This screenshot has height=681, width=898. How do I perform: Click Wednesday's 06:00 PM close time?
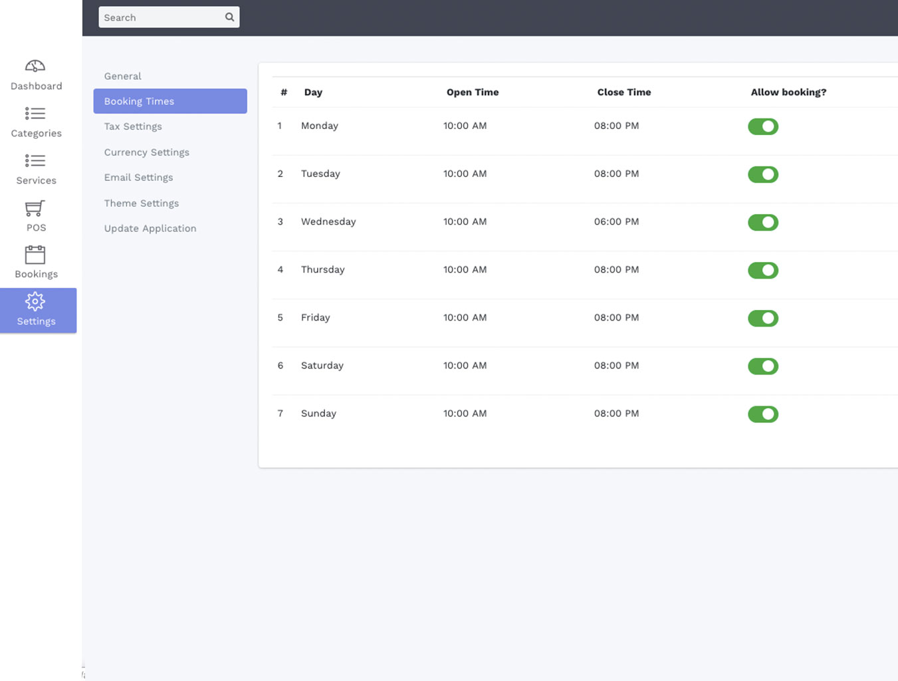pos(617,221)
